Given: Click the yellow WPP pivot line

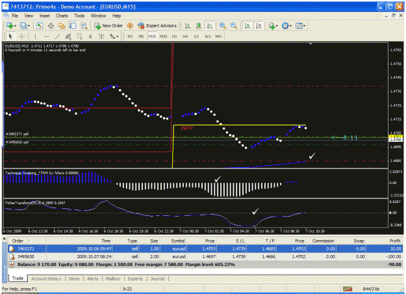Looking at the screenshot, I should [x=240, y=125].
